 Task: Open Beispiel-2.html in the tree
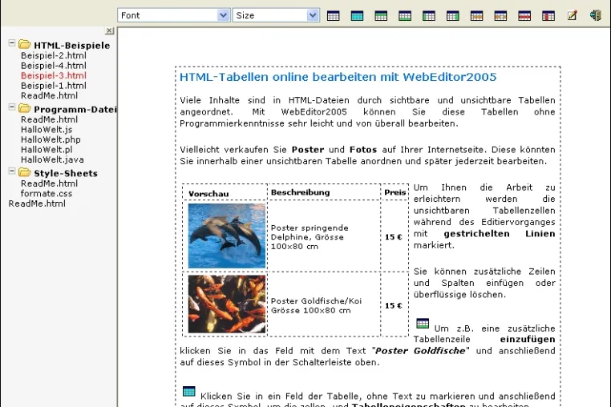(54, 56)
